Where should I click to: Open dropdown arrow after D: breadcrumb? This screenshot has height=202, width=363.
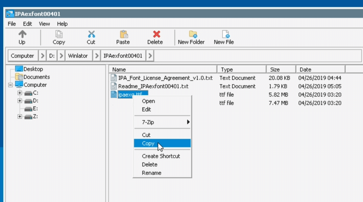pos(61,56)
